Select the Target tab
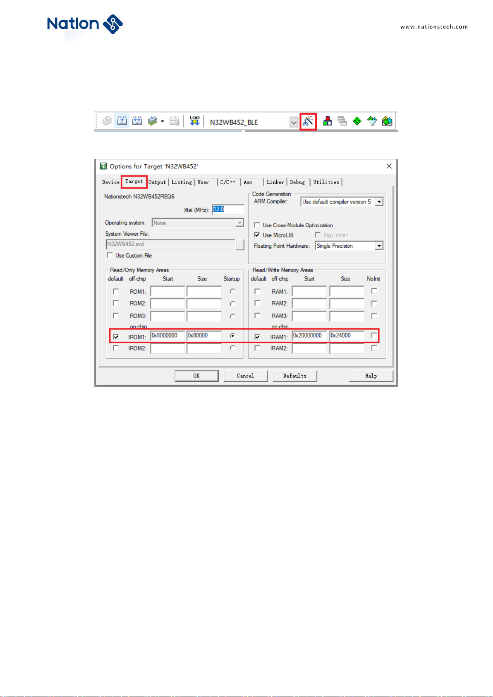Image resolution: width=493 pixels, height=697 pixels. [x=134, y=182]
